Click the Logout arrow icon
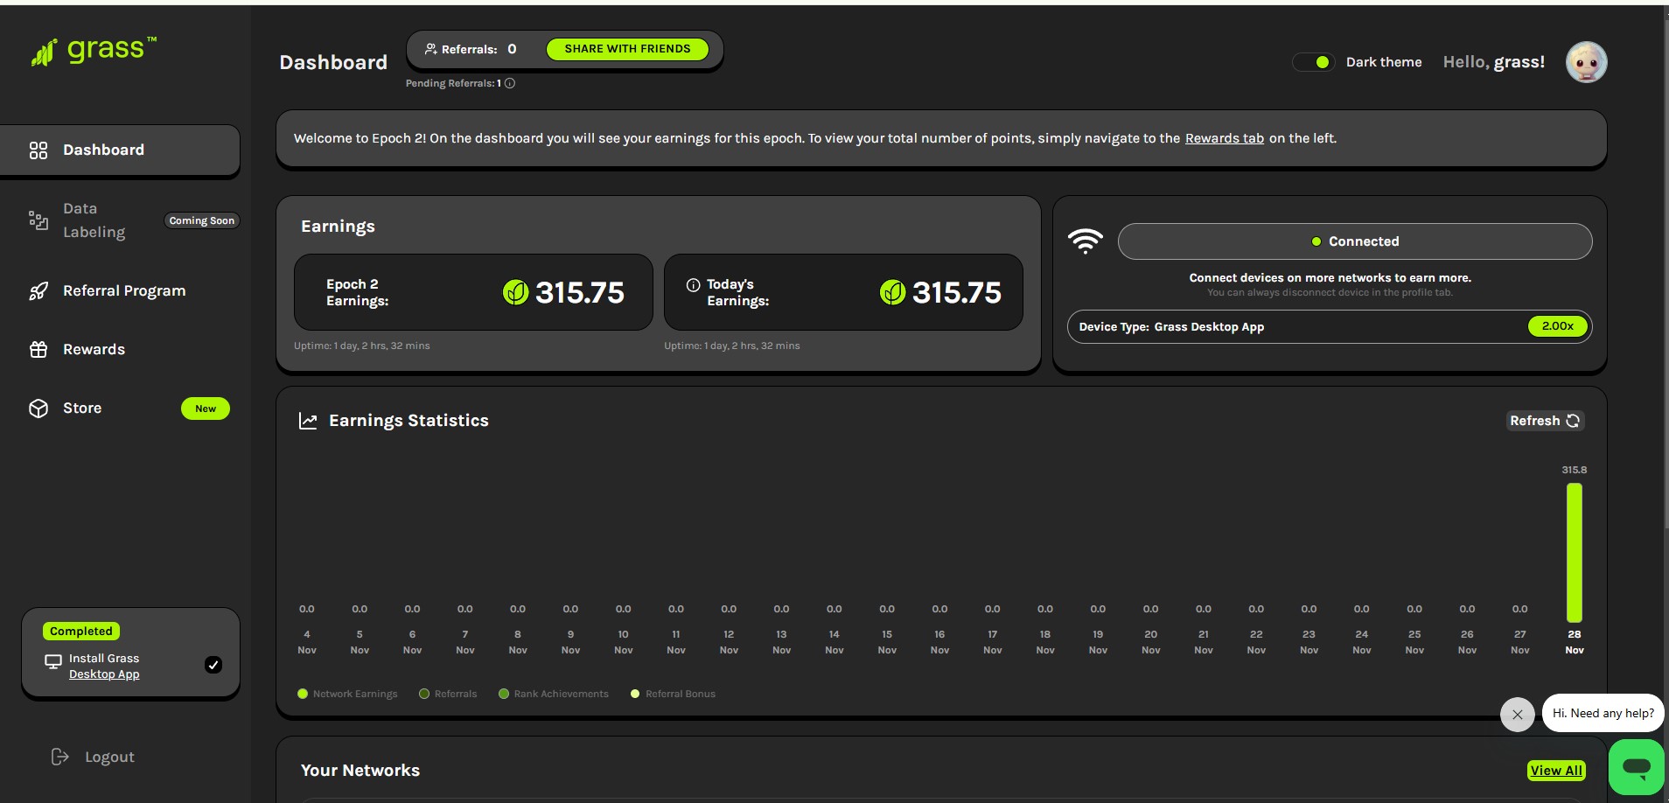Screen dimensions: 1669x803 pos(59,757)
